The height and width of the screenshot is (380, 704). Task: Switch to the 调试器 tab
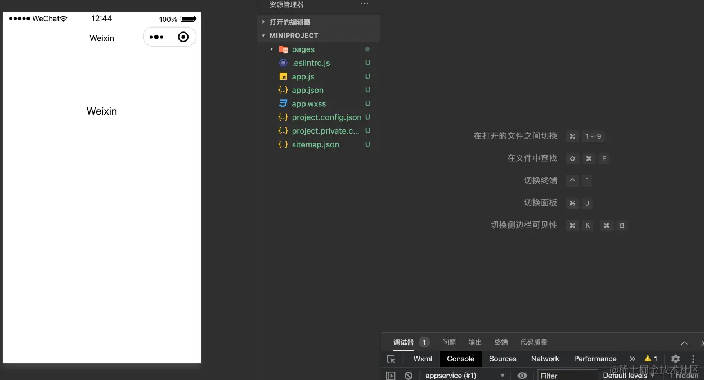point(403,342)
